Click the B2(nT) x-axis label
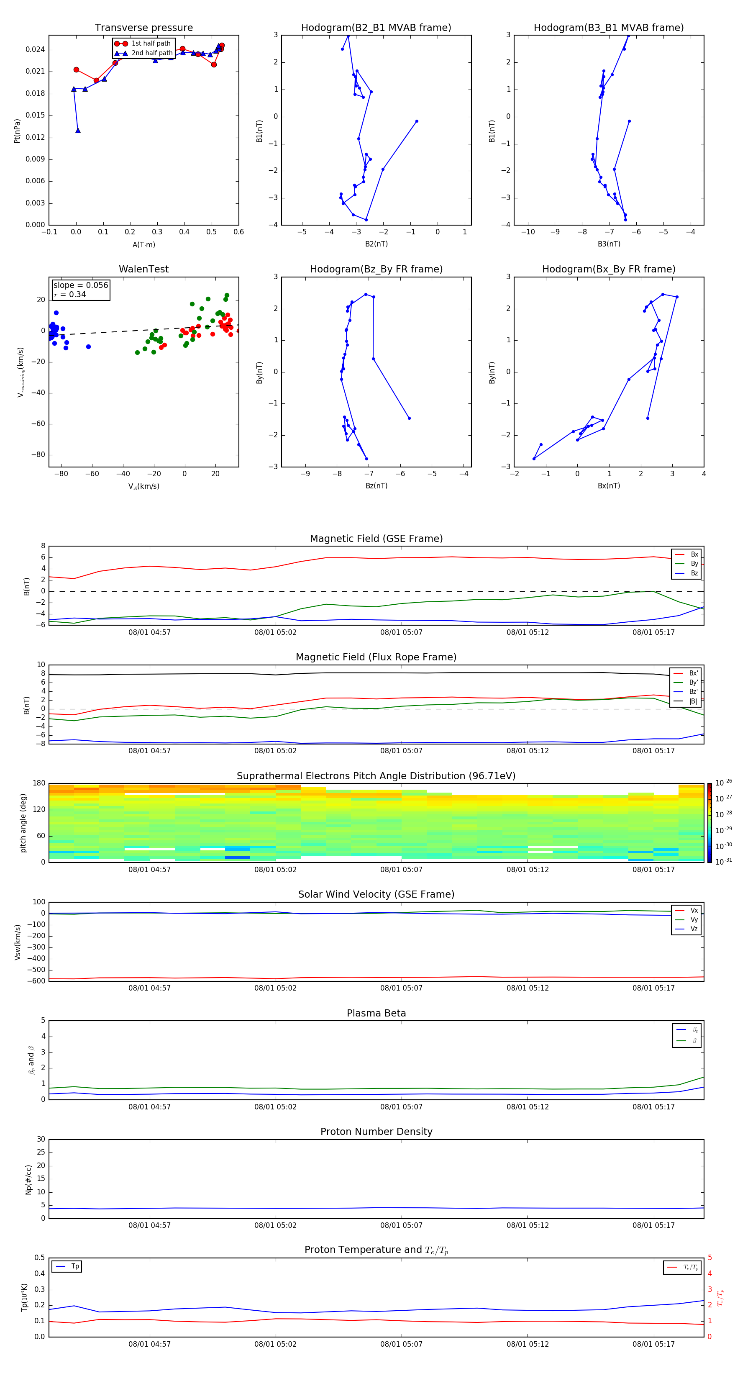Viewport: 753px width, 1381px height. click(x=376, y=244)
